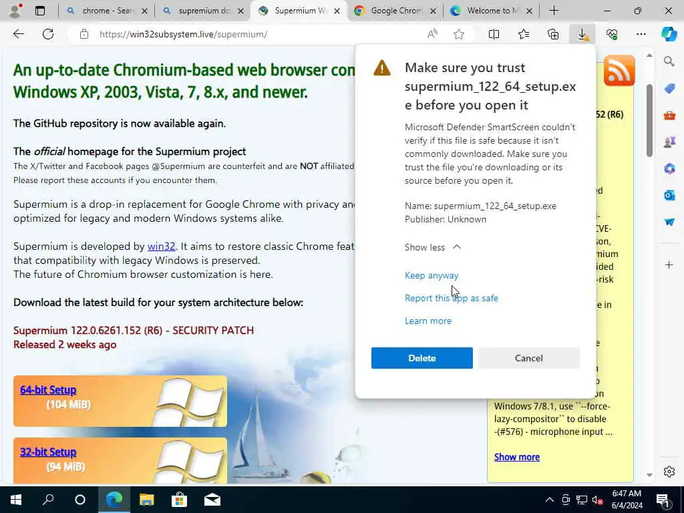Open Cortana circle on taskbar
Image resolution: width=684 pixels, height=513 pixels.
click(x=80, y=500)
